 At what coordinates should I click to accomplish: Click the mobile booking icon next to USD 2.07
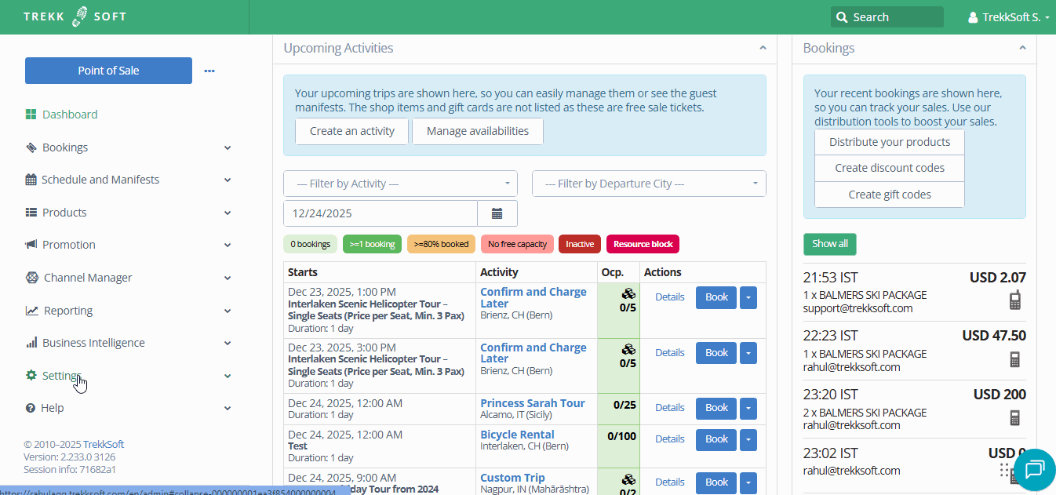click(1015, 300)
